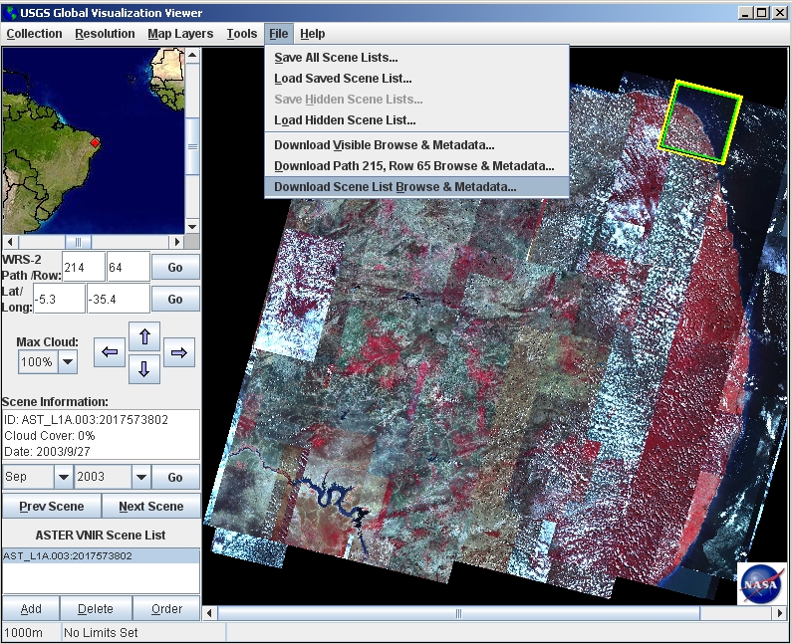Click the Date: 2003/9/27 text
Viewport: 792px width, 644px height.
coord(47,451)
